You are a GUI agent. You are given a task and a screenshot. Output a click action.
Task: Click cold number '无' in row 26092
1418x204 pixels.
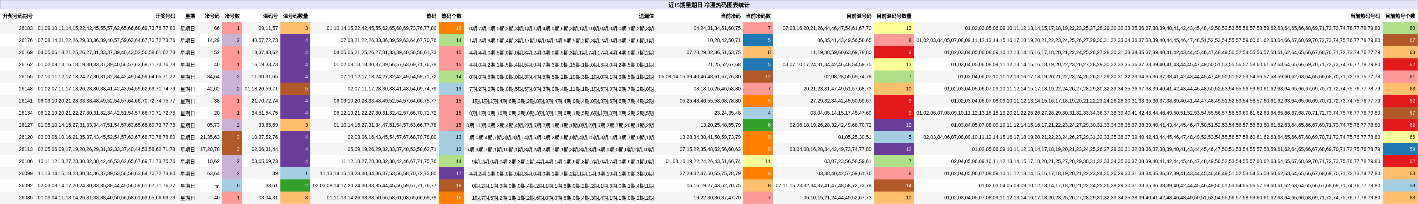(x=217, y=185)
